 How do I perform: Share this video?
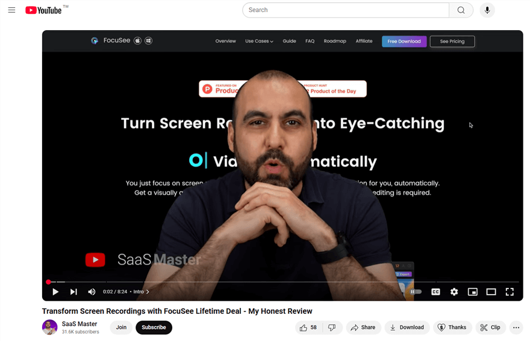(x=363, y=327)
